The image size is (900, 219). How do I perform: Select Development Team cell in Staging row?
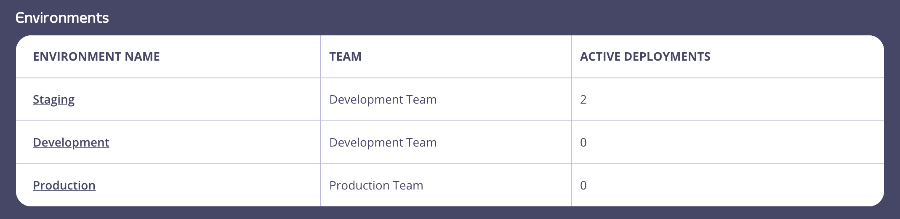(383, 99)
